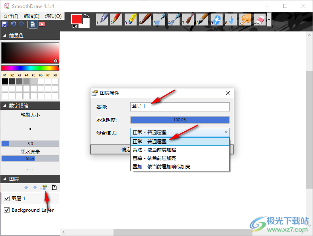Choose the bristle brush tool numbered 7

188,20
